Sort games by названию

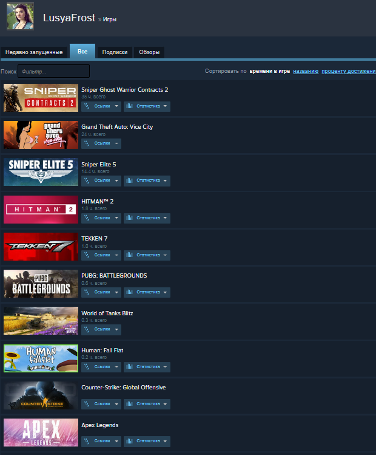pos(306,71)
